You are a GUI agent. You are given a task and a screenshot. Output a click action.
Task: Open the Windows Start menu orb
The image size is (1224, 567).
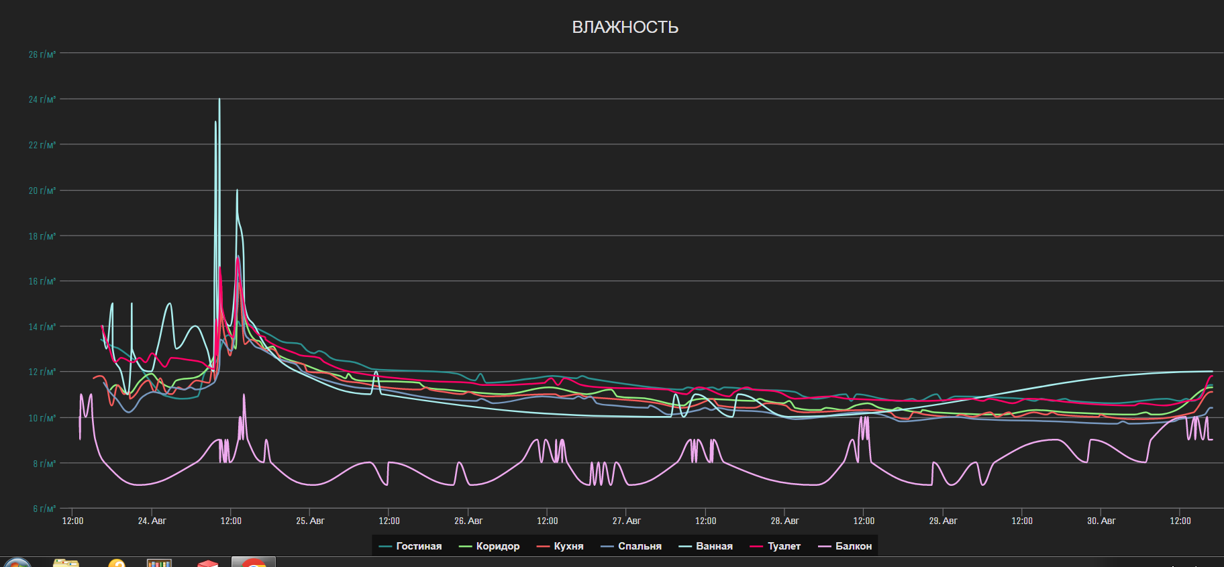[x=17, y=562]
